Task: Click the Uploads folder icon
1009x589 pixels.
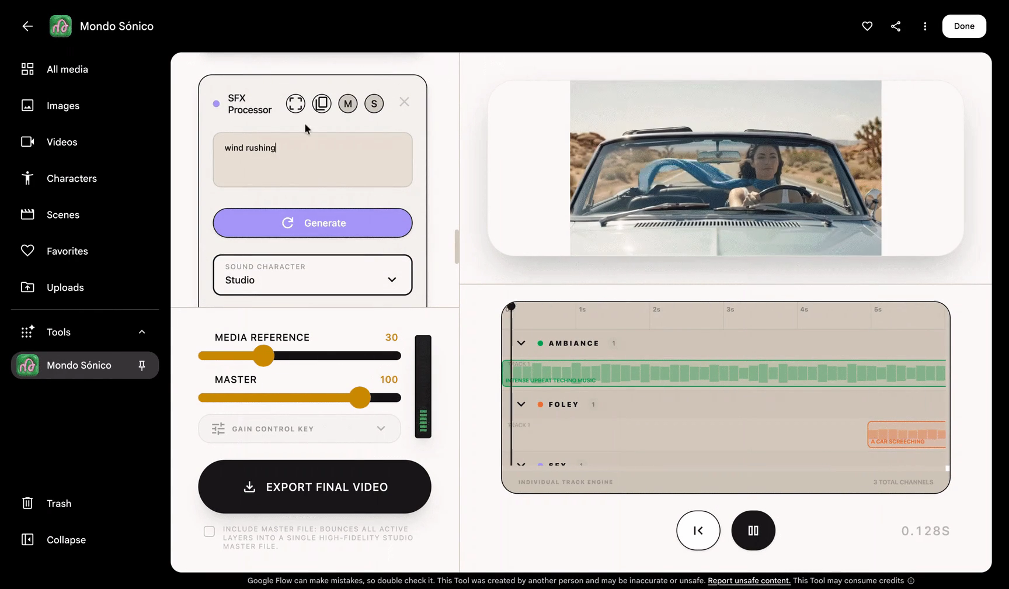Action: (x=27, y=287)
